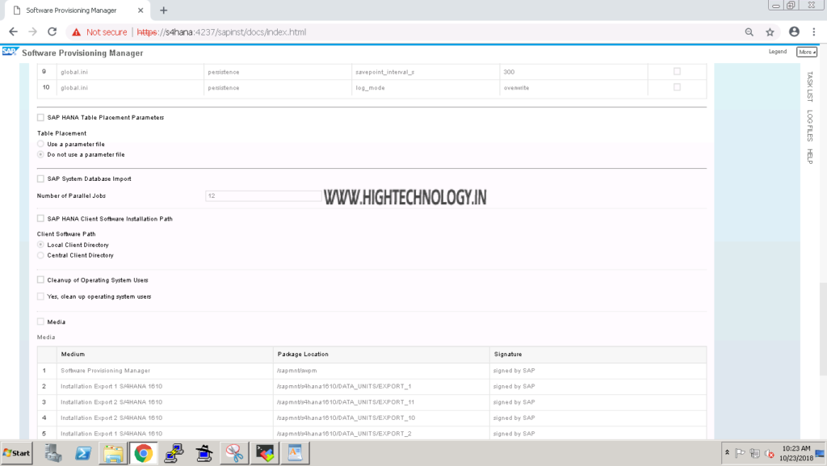This screenshot has width=827, height=466.
Task: Select 'Do not use a parameter file'
Action: (x=40, y=154)
